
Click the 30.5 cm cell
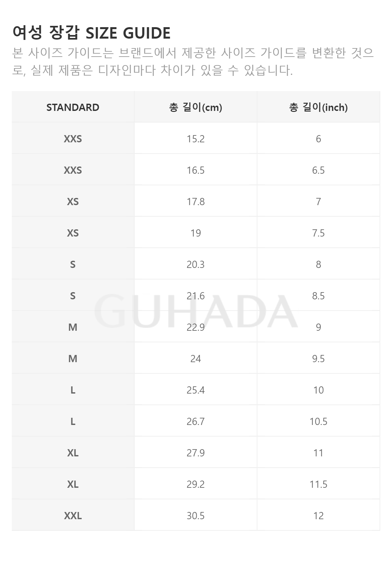pyautogui.click(x=196, y=515)
